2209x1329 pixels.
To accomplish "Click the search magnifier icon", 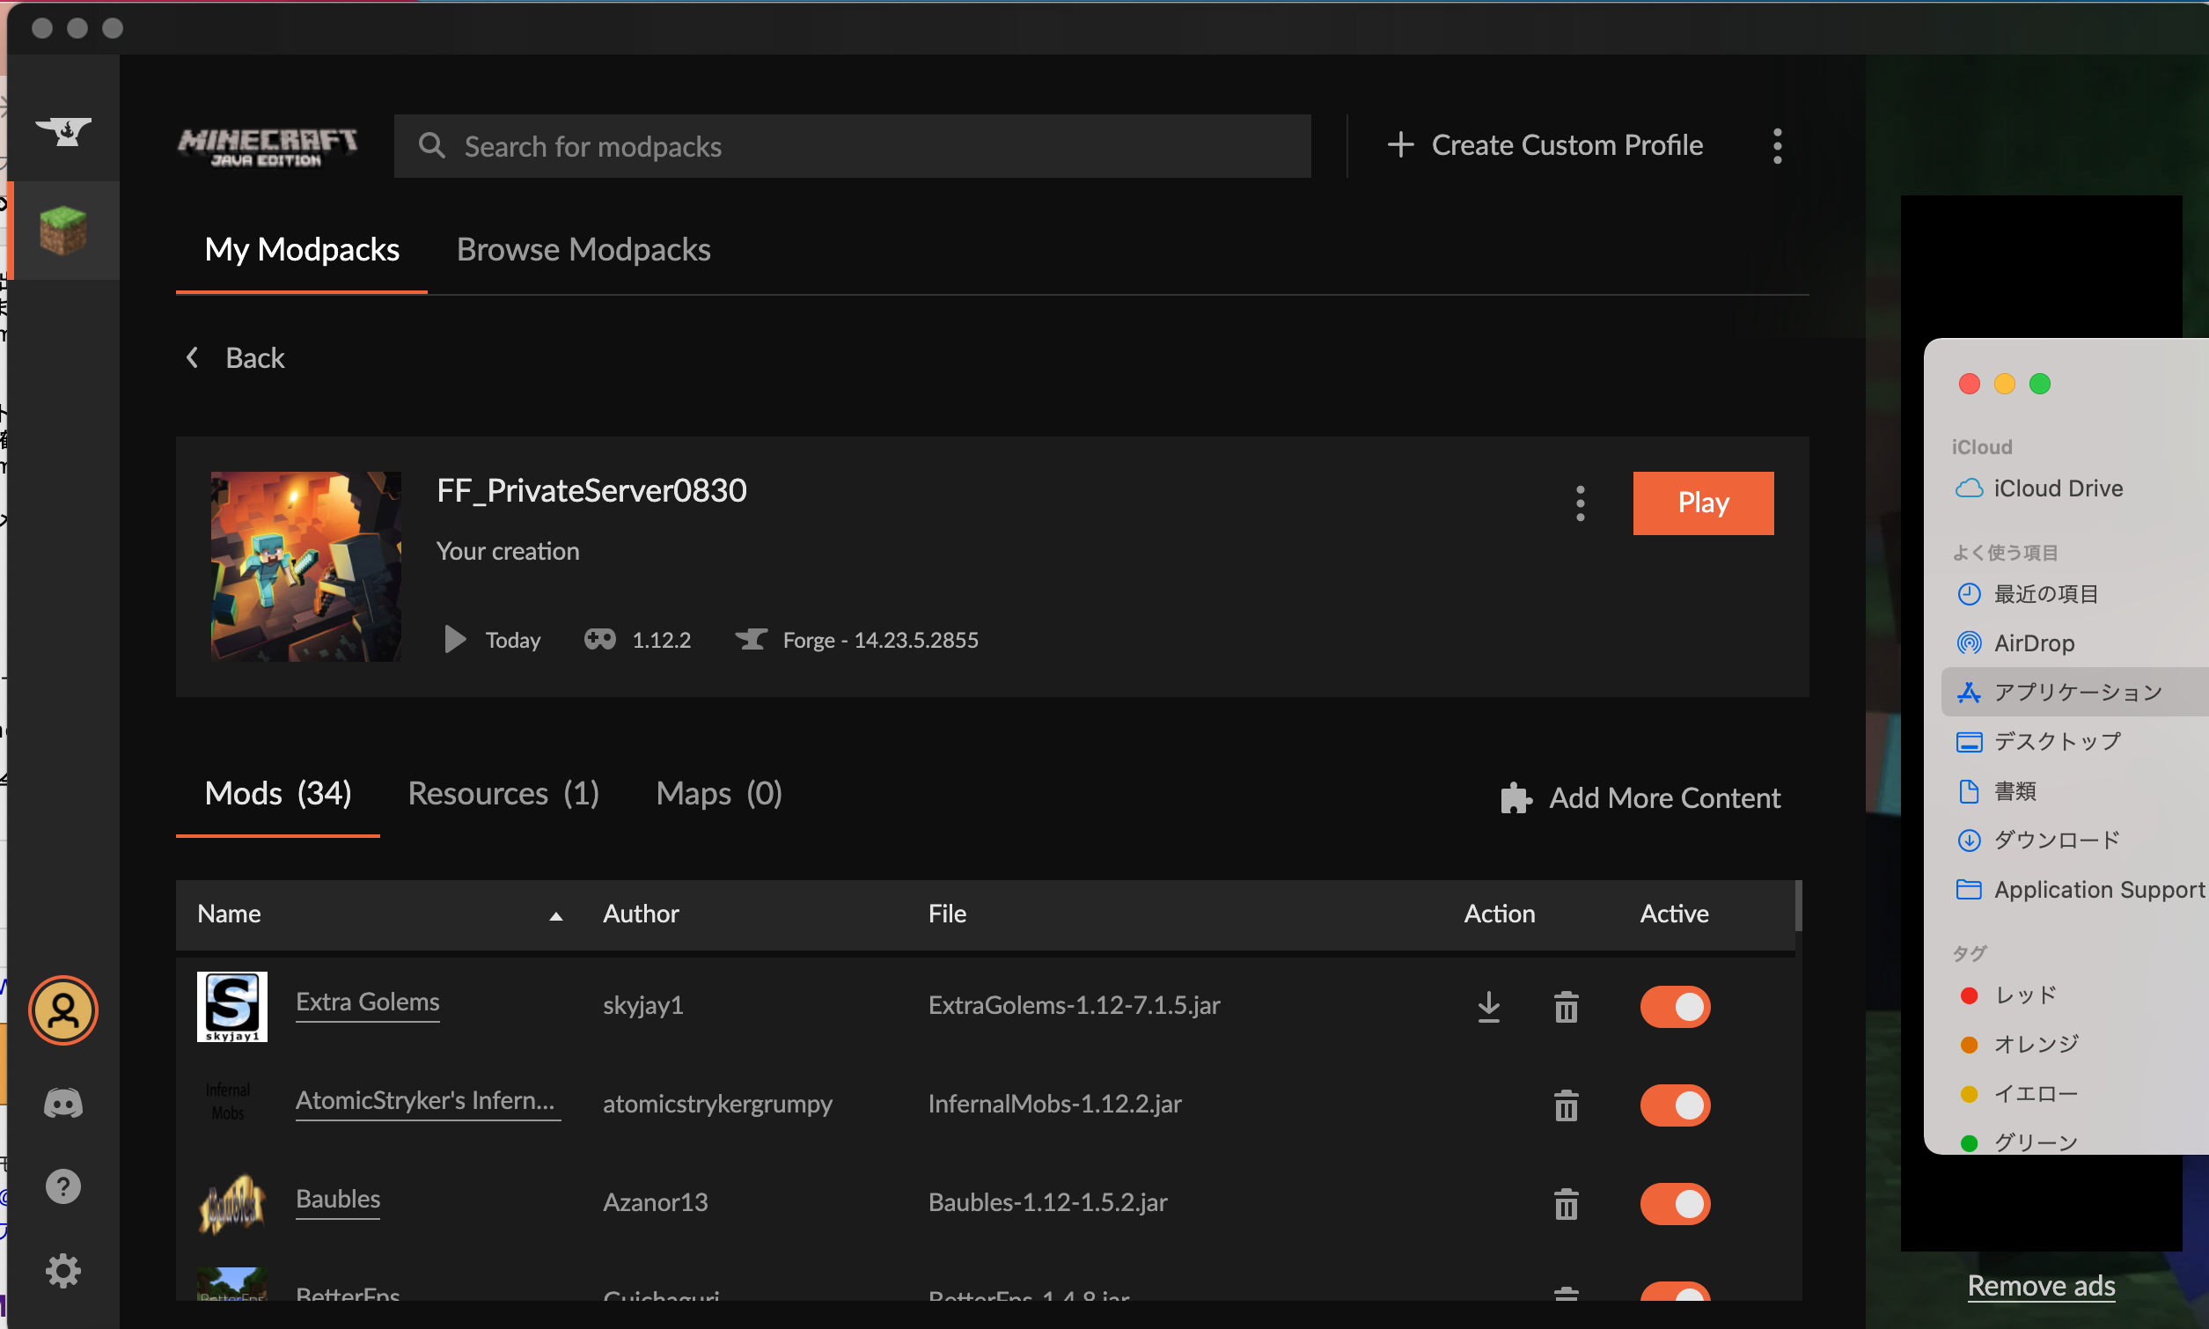I will point(431,145).
